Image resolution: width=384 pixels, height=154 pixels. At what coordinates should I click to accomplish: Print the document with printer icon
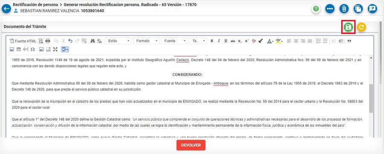pyautogui.click(x=48, y=41)
